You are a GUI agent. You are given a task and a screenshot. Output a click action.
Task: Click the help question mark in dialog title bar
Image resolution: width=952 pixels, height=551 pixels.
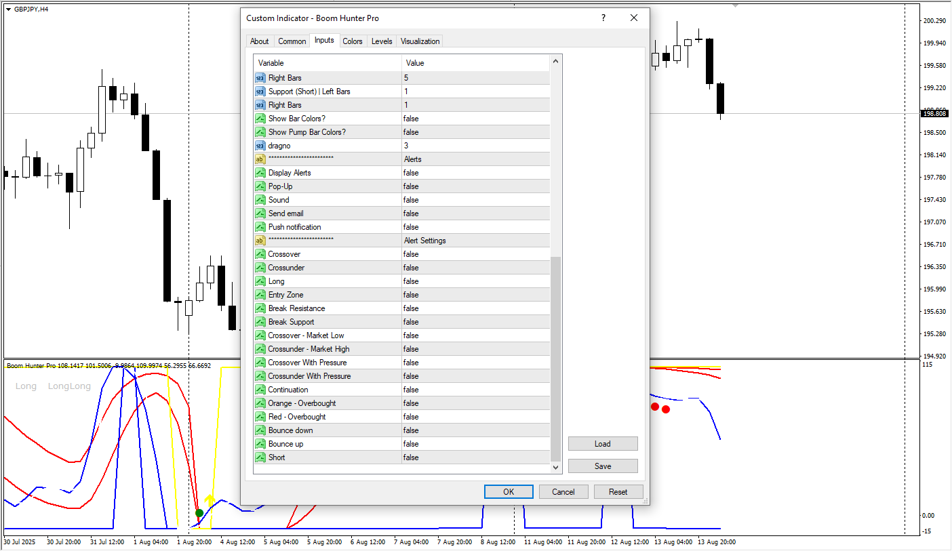pyautogui.click(x=603, y=18)
